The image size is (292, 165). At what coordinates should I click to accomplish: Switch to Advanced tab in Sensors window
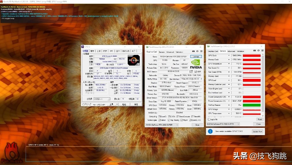coord(231,51)
